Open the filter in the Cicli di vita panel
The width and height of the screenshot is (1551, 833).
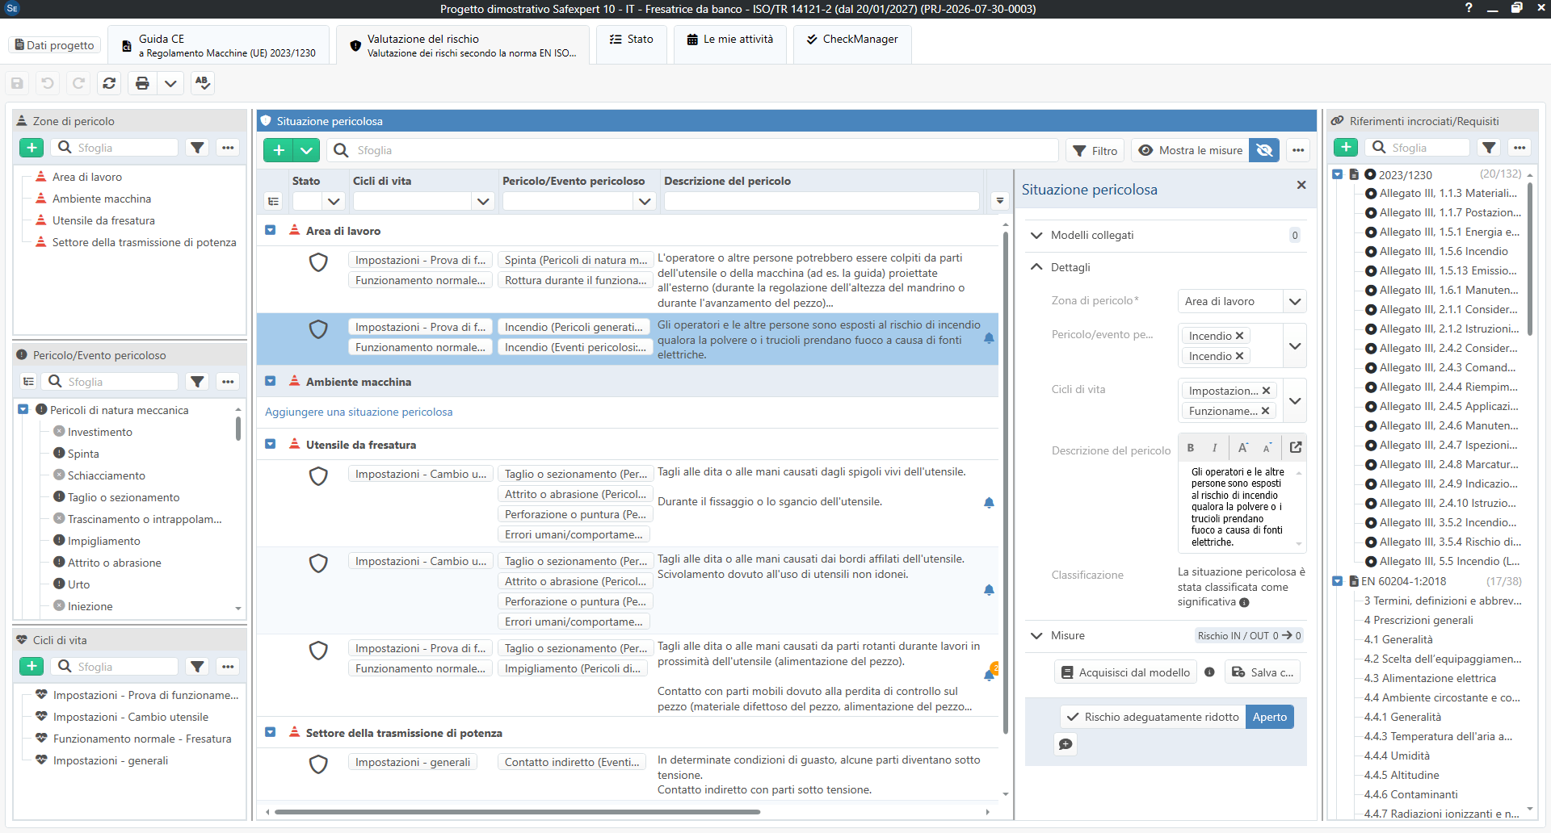[197, 667]
